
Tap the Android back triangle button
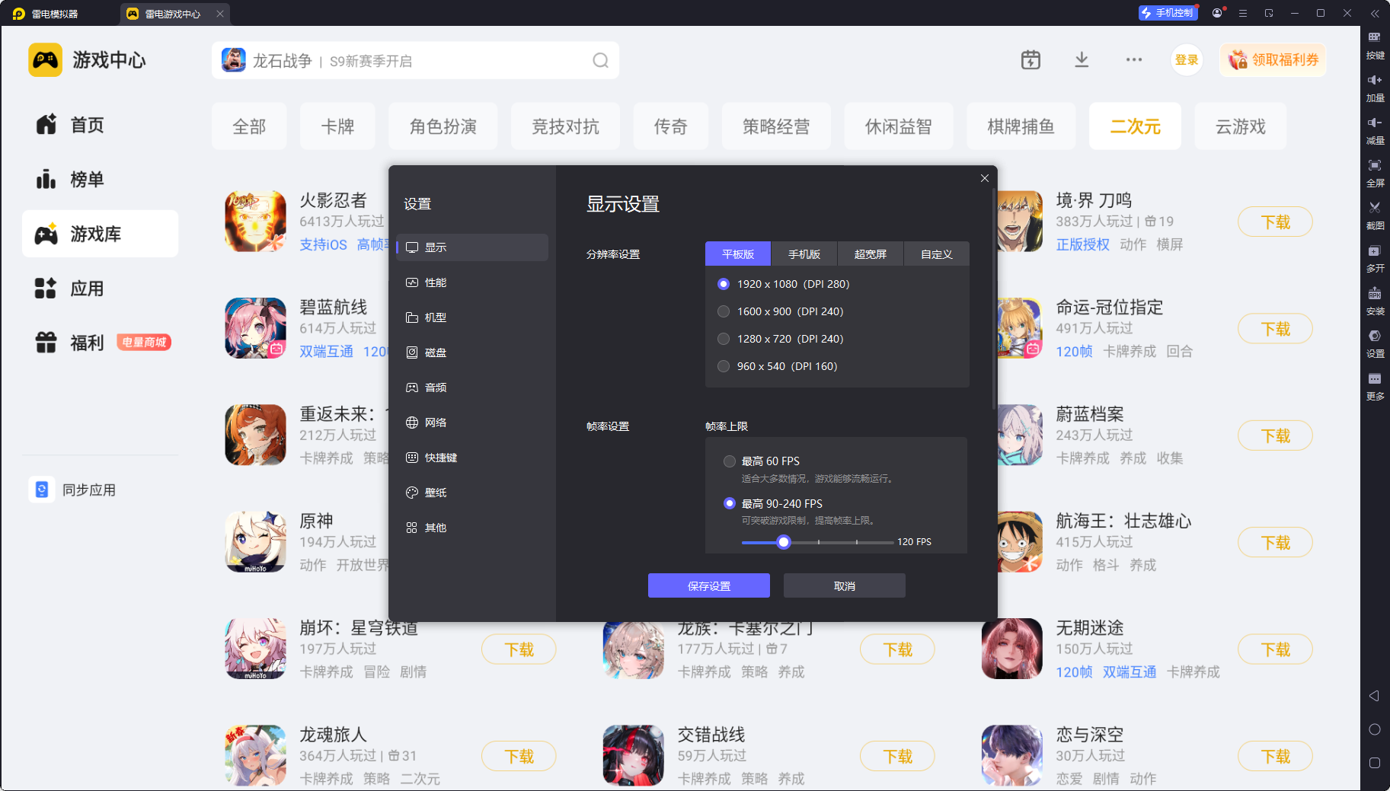[x=1374, y=696]
